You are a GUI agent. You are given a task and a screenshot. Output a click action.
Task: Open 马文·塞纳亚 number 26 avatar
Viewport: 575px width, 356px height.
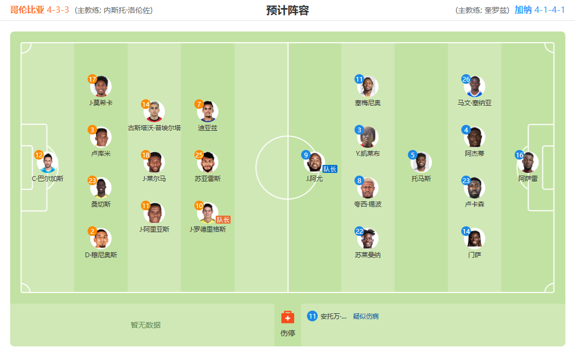(475, 86)
